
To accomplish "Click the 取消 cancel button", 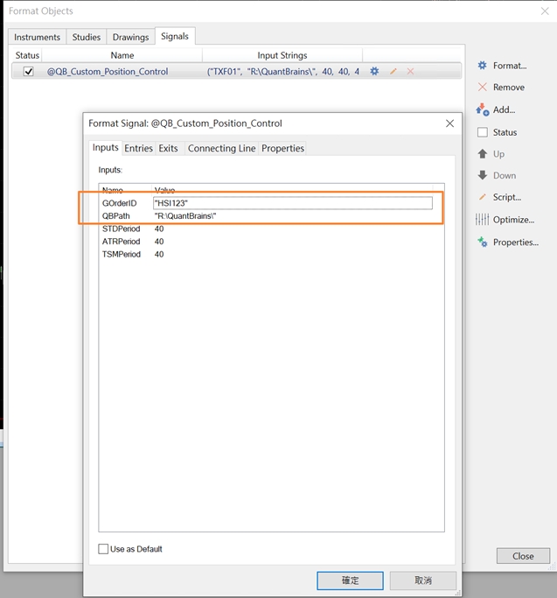I will tap(423, 580).
